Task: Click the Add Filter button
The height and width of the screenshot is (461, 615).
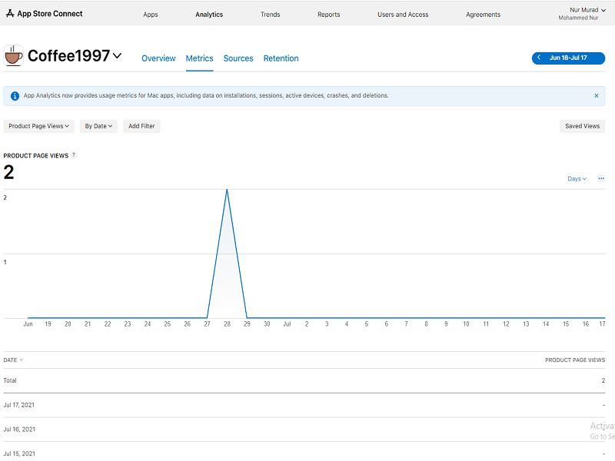Action: coord(141,126)
